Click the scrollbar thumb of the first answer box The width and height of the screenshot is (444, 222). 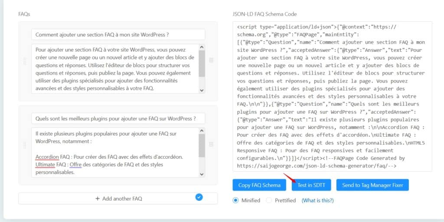tap(202, 64)
